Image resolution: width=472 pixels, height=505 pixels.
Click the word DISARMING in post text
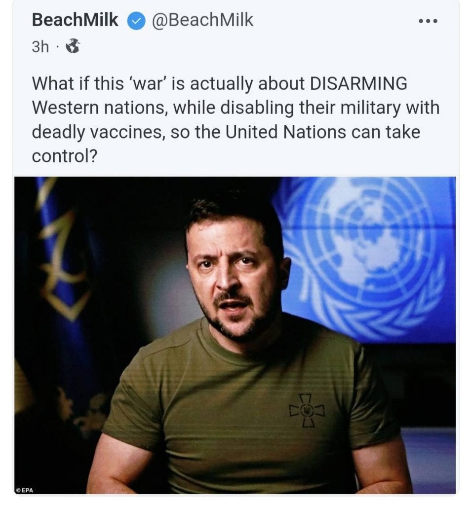pos(358,83)
